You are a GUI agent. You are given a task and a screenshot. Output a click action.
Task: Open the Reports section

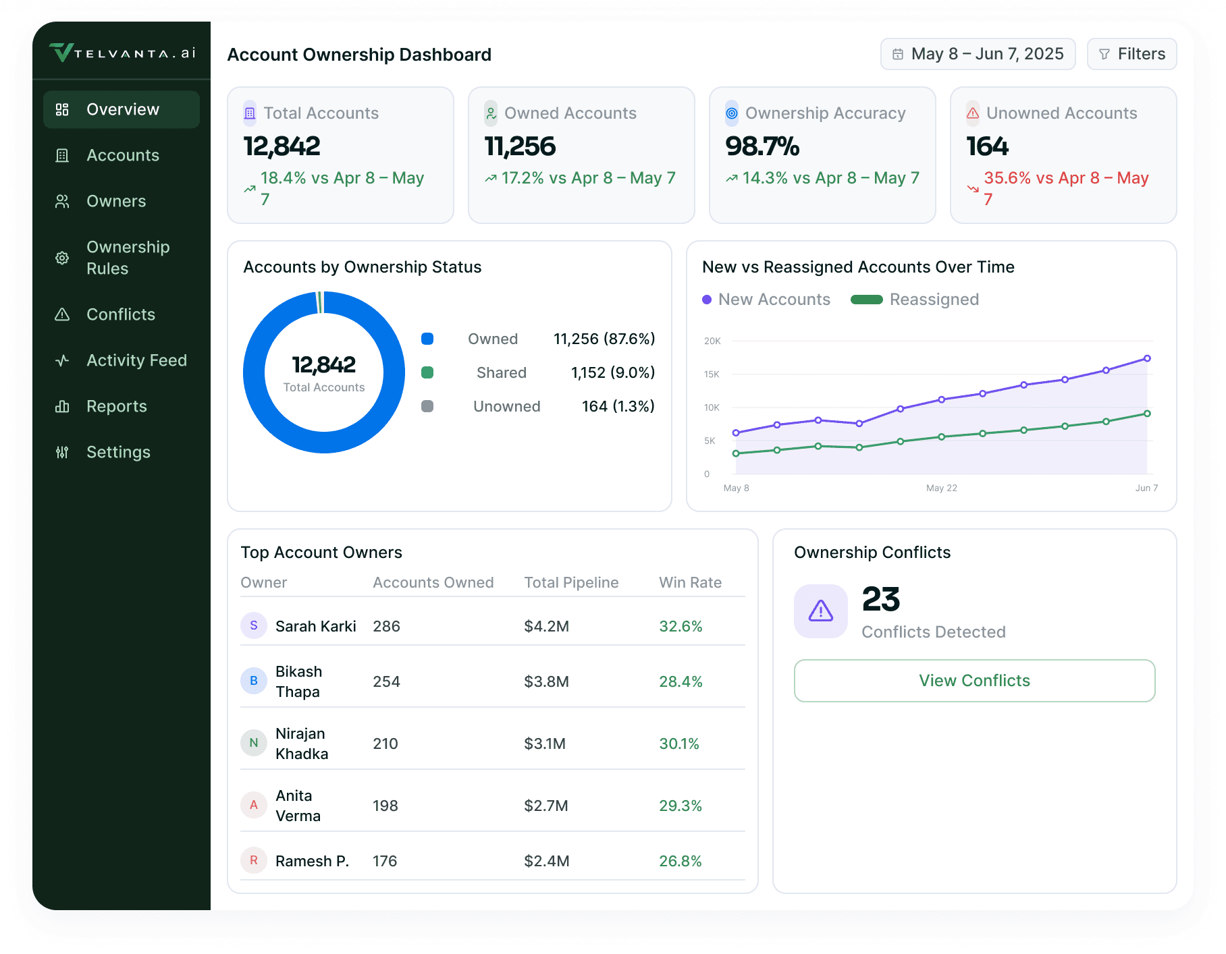[x=122, y=406]
